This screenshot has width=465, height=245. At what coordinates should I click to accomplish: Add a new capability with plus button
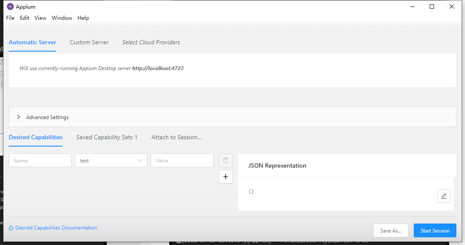pyautogui.click(x=226, y=177)
